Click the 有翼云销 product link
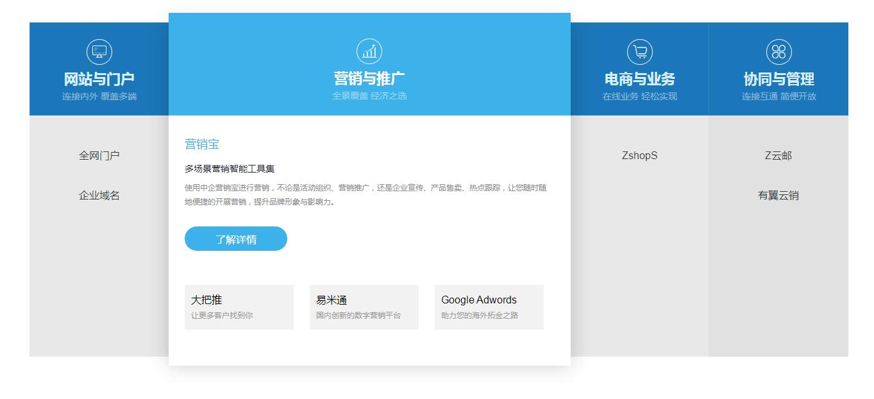This screenshot has width=874, height=399. point(778,195)
